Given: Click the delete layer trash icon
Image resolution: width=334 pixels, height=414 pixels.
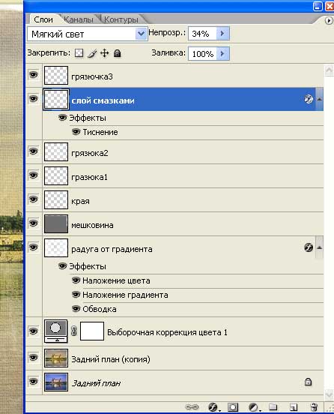Looking at the screenshot, I should (314, 406).
